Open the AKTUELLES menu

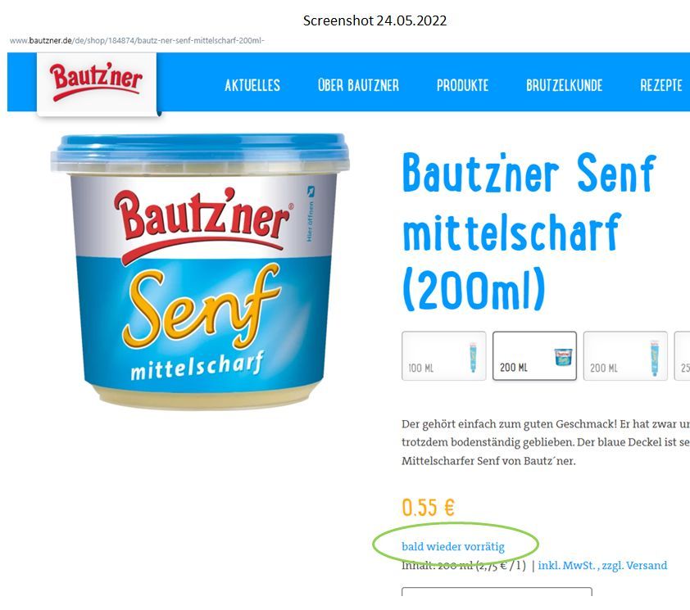252,85
